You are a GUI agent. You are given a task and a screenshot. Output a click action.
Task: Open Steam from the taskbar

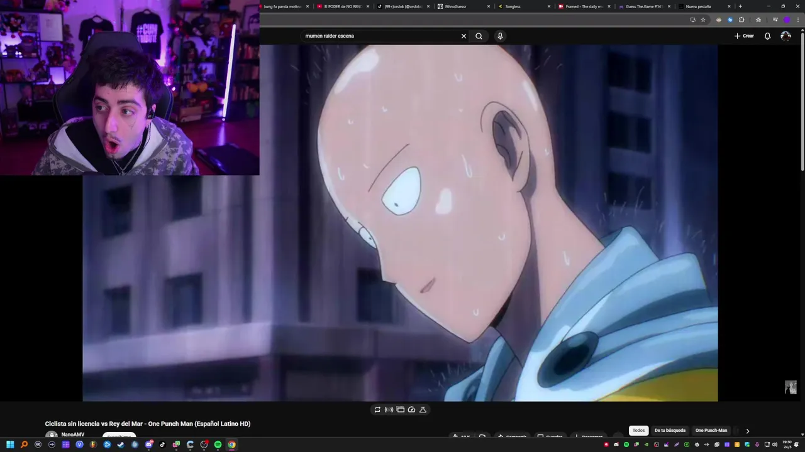click(121, 444)
